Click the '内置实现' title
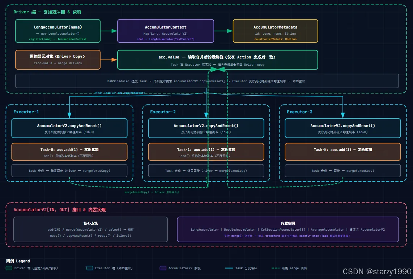The height and width of the screenshot is (279, 413). point(288,223)
